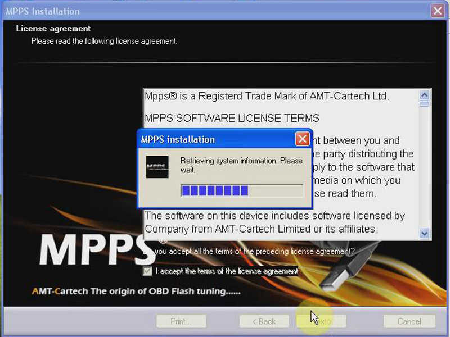Click the < Back button
The width and height of the screenshot is (450, 337).
coord(264,321)
